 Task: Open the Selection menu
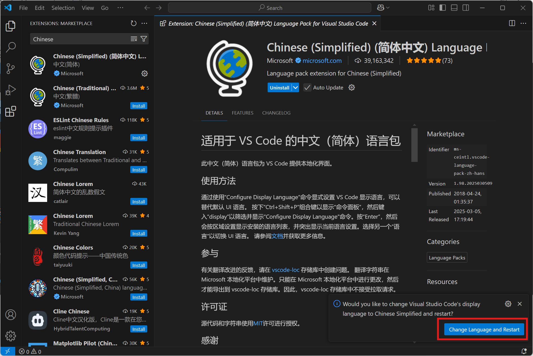63,8
